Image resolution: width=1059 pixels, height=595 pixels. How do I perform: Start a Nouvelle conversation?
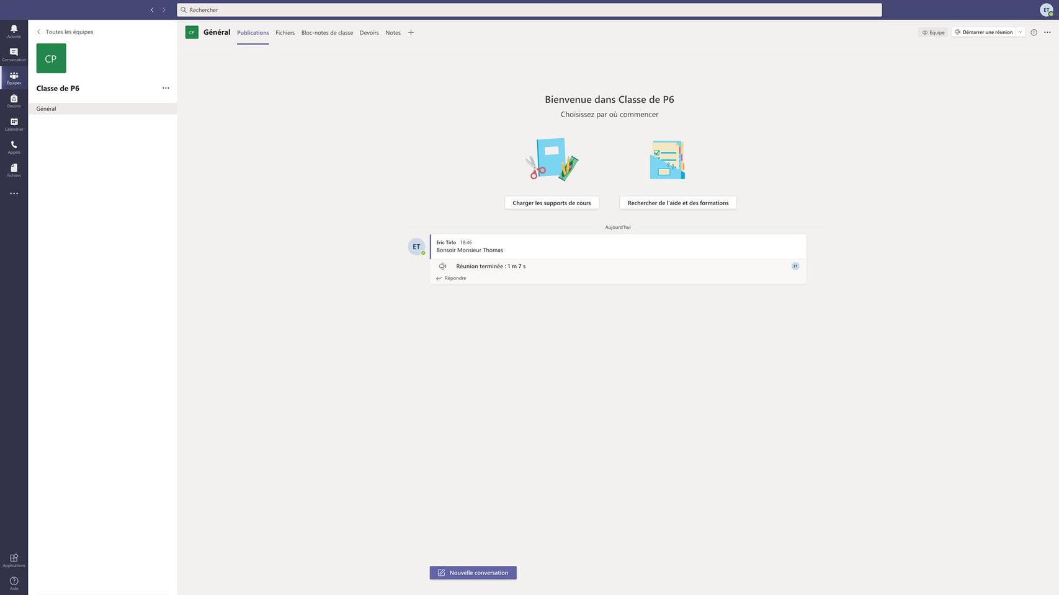473,573
